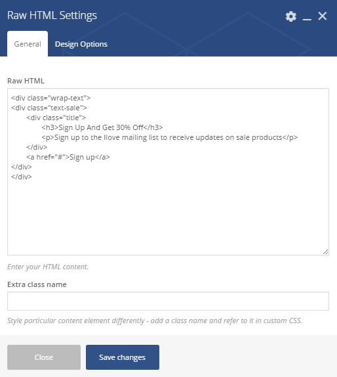The image size is (337, 377).
Task: Minimize the Raw HTML Settings panel
Action: pos(307,16)
